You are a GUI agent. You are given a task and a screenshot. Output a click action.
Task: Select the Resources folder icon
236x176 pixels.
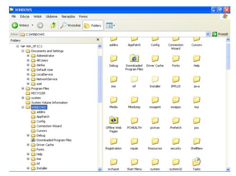(x=155, y=141)
